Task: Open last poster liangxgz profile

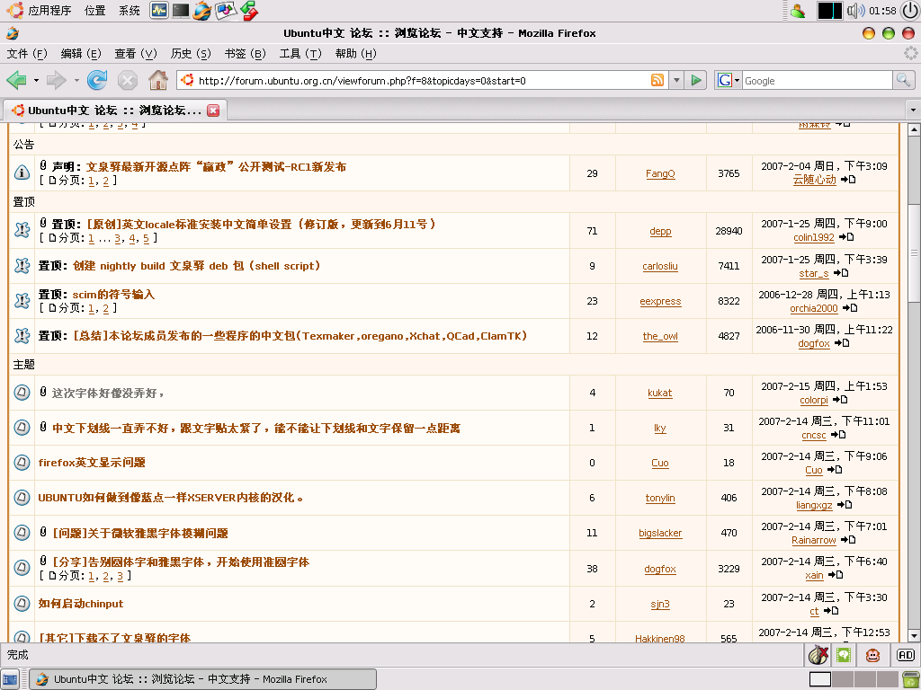Action: click(814, 505)
